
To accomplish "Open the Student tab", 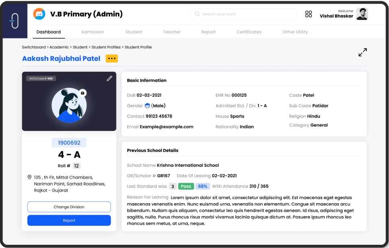I will (134, 32).
